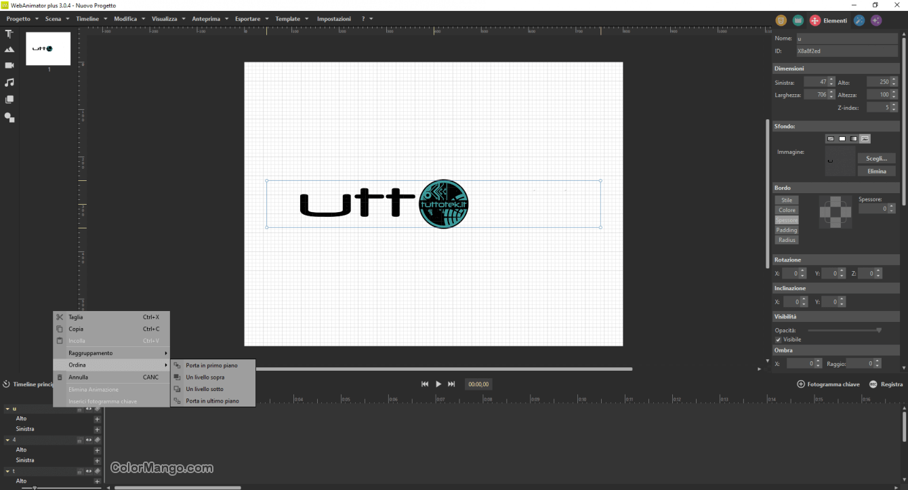The image size is (908, 490).
Task: Open the Scena menu
Action: pyautogui.click(x=57, y=19)
